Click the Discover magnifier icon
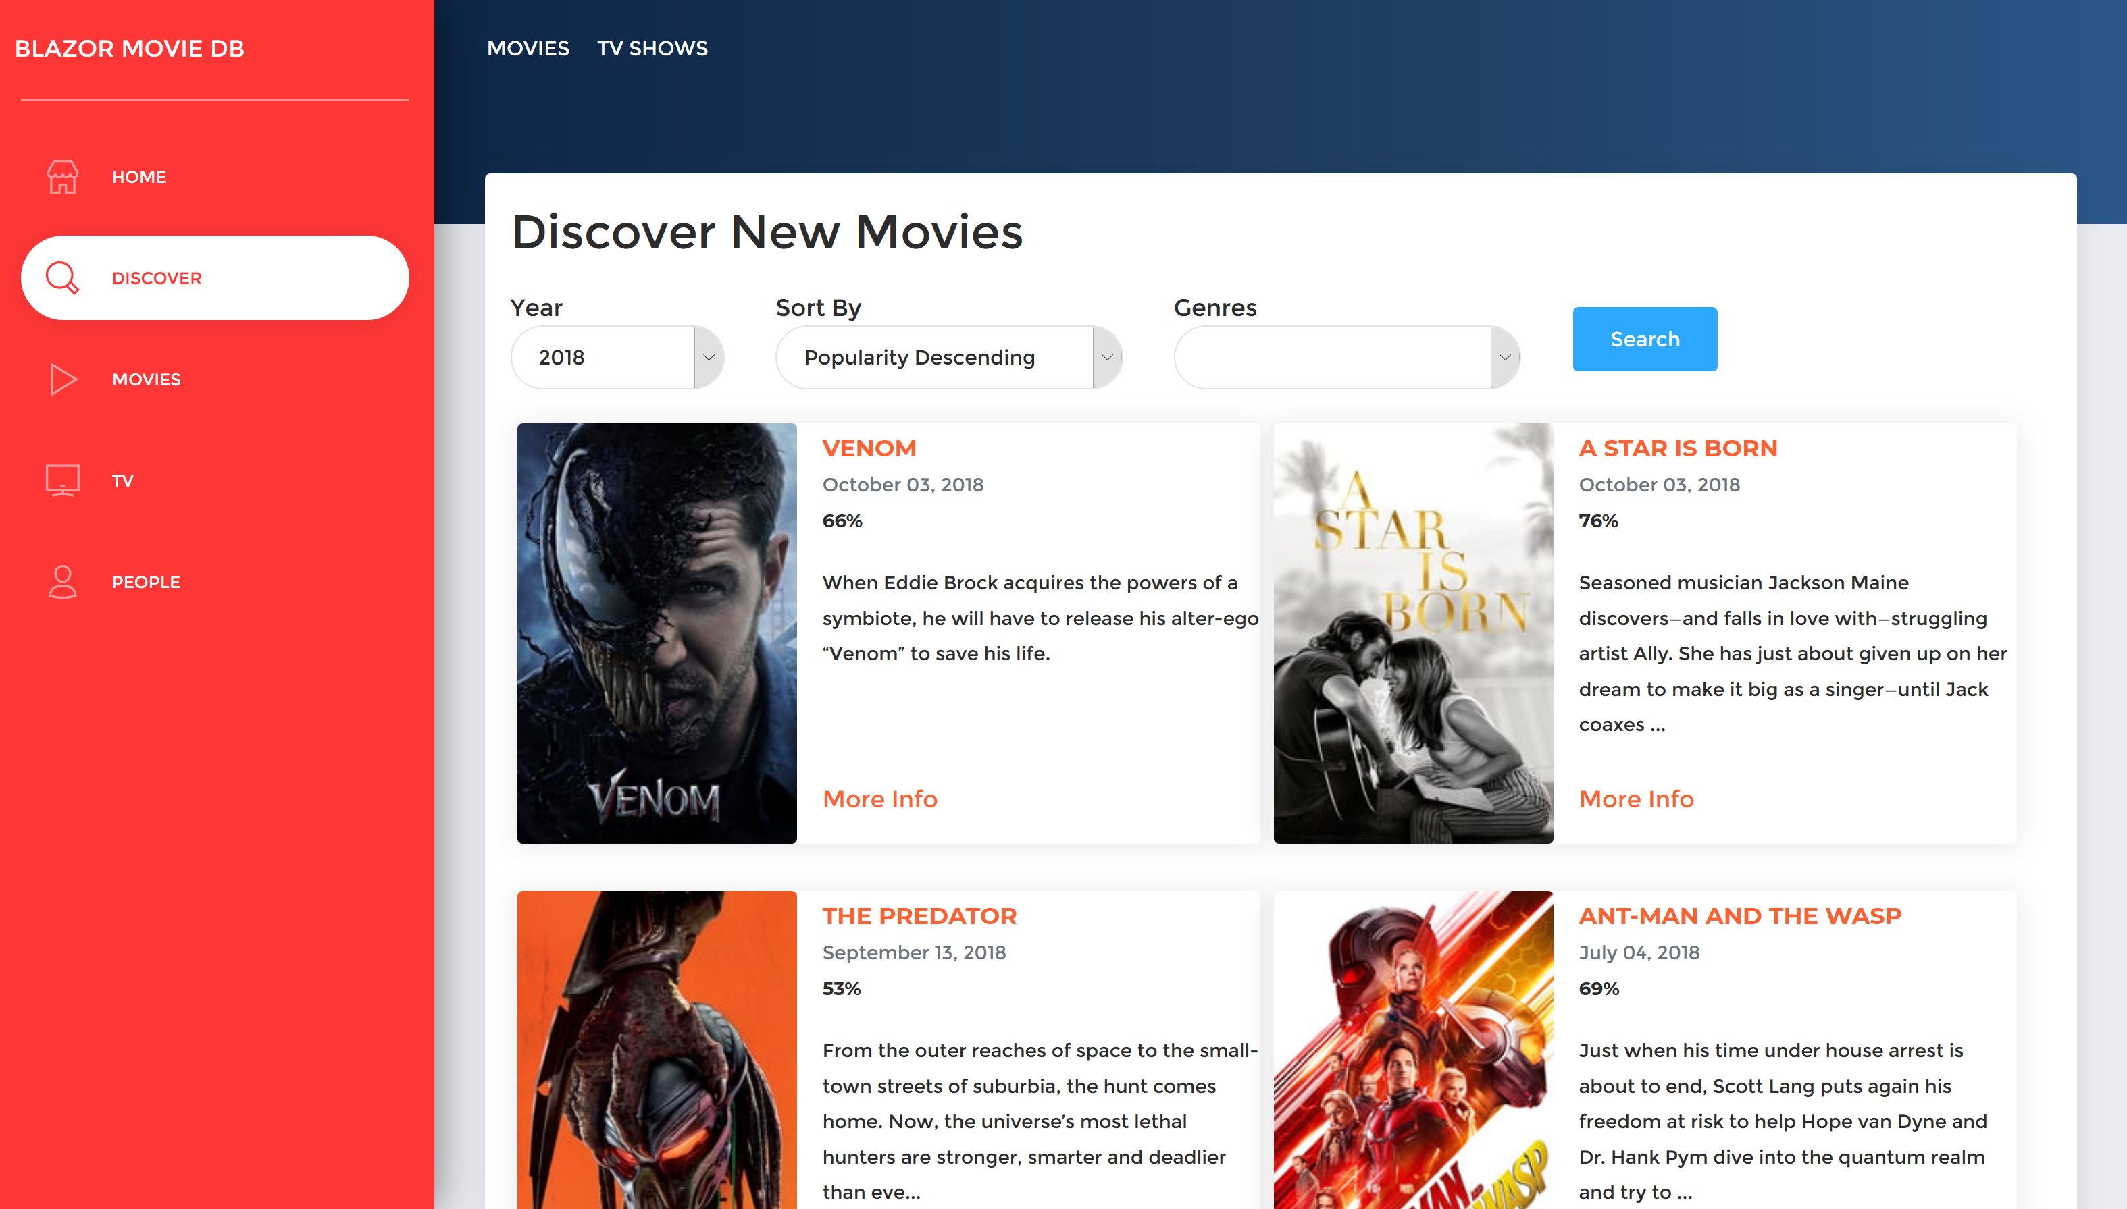The image size is (2127, 1209). coord(62,278)
